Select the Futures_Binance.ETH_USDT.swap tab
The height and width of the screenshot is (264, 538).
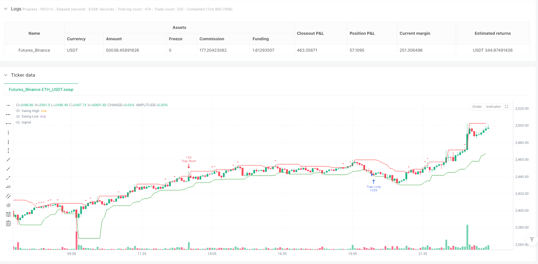coord(41,90)
